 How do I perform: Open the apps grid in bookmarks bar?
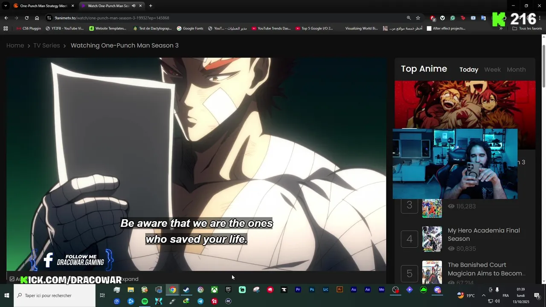(6, 28)
